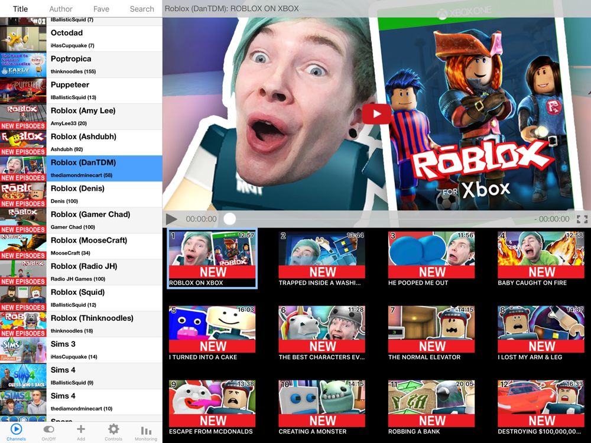Open the Search tab
The height and width of the screenshot is (443, 591).
142,9
